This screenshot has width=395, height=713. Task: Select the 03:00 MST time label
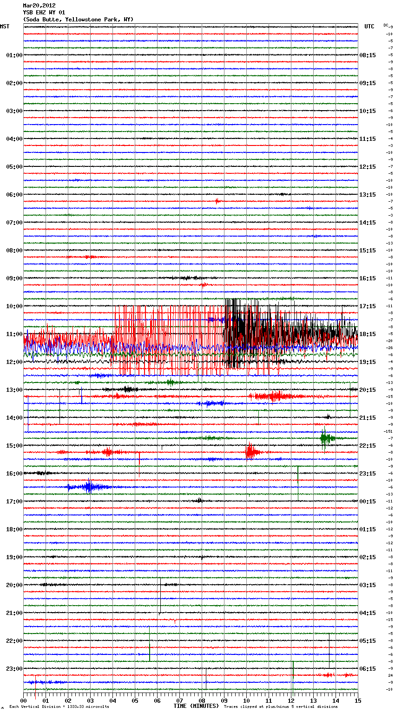click(x=14, y=111)
